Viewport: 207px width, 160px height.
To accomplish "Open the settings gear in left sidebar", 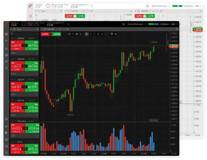I will [x=6, y=119].
